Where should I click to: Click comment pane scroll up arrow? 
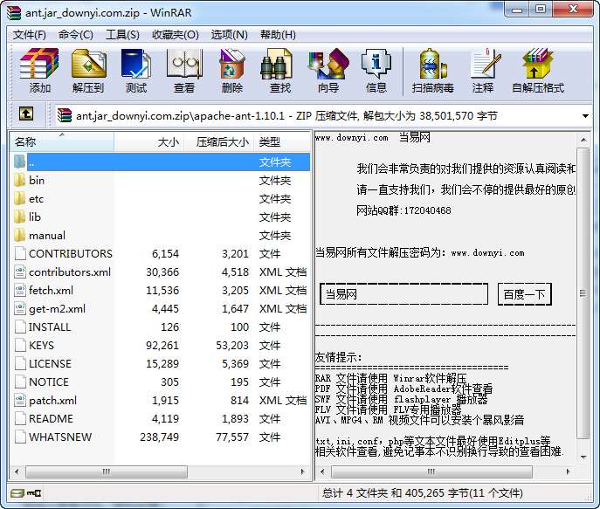pyautogui.click(x=583, y=140)
